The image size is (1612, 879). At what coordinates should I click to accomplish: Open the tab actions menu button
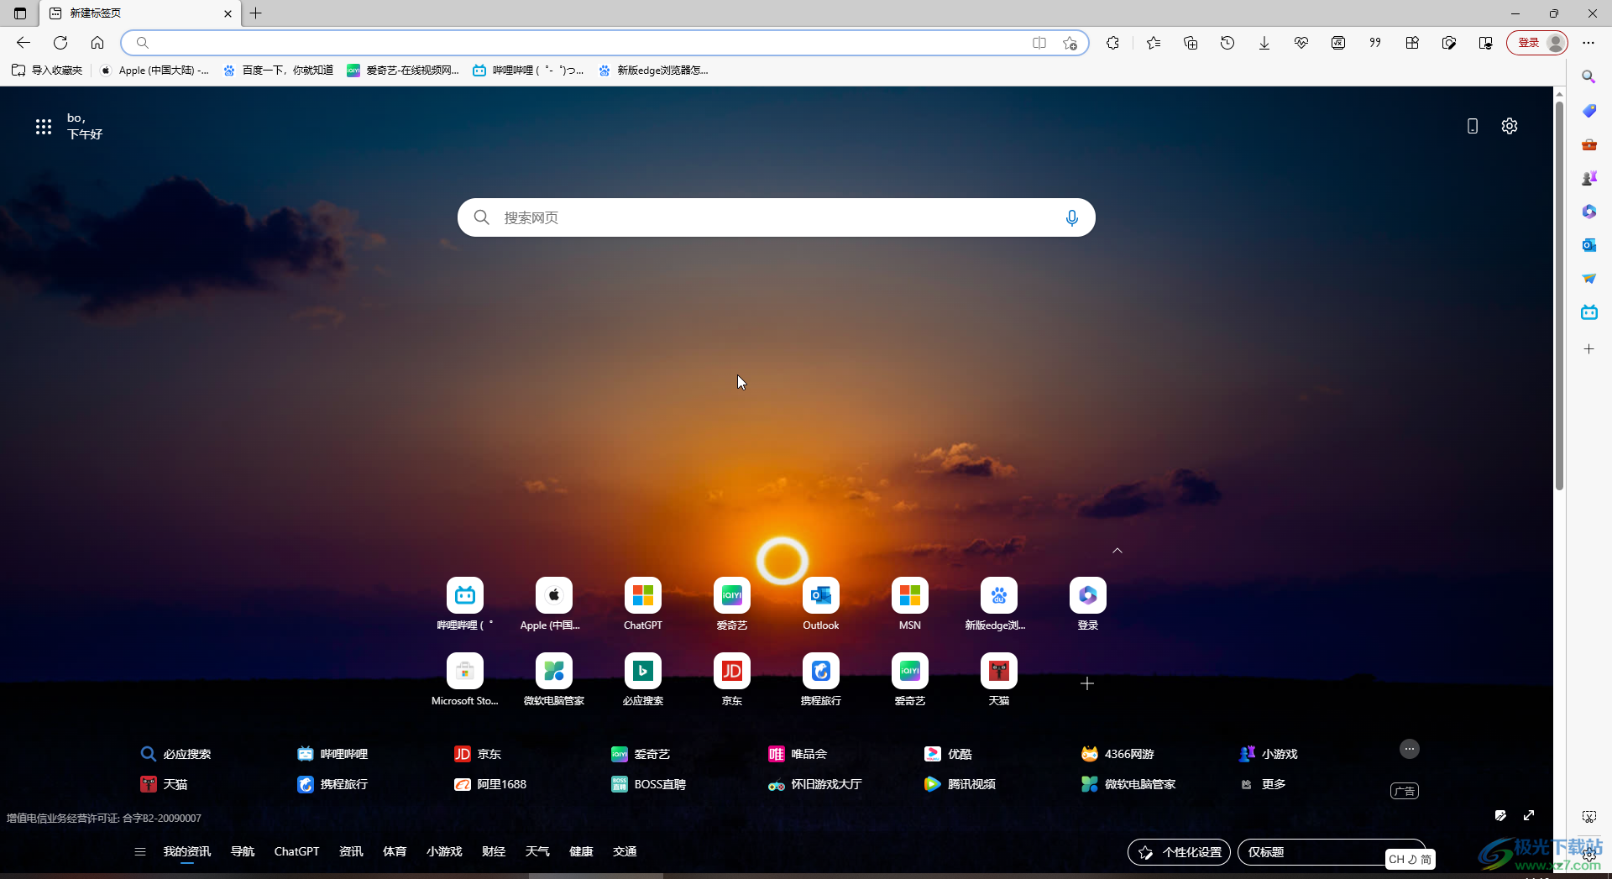pos(20,13)
